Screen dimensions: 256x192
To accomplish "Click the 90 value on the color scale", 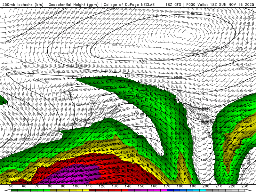I will click(63, 186).
